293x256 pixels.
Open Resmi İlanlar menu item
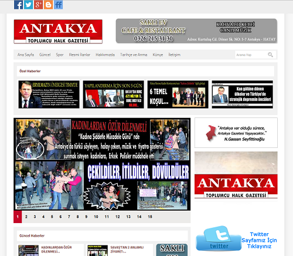pyautogui.click(x=80, y=55)
